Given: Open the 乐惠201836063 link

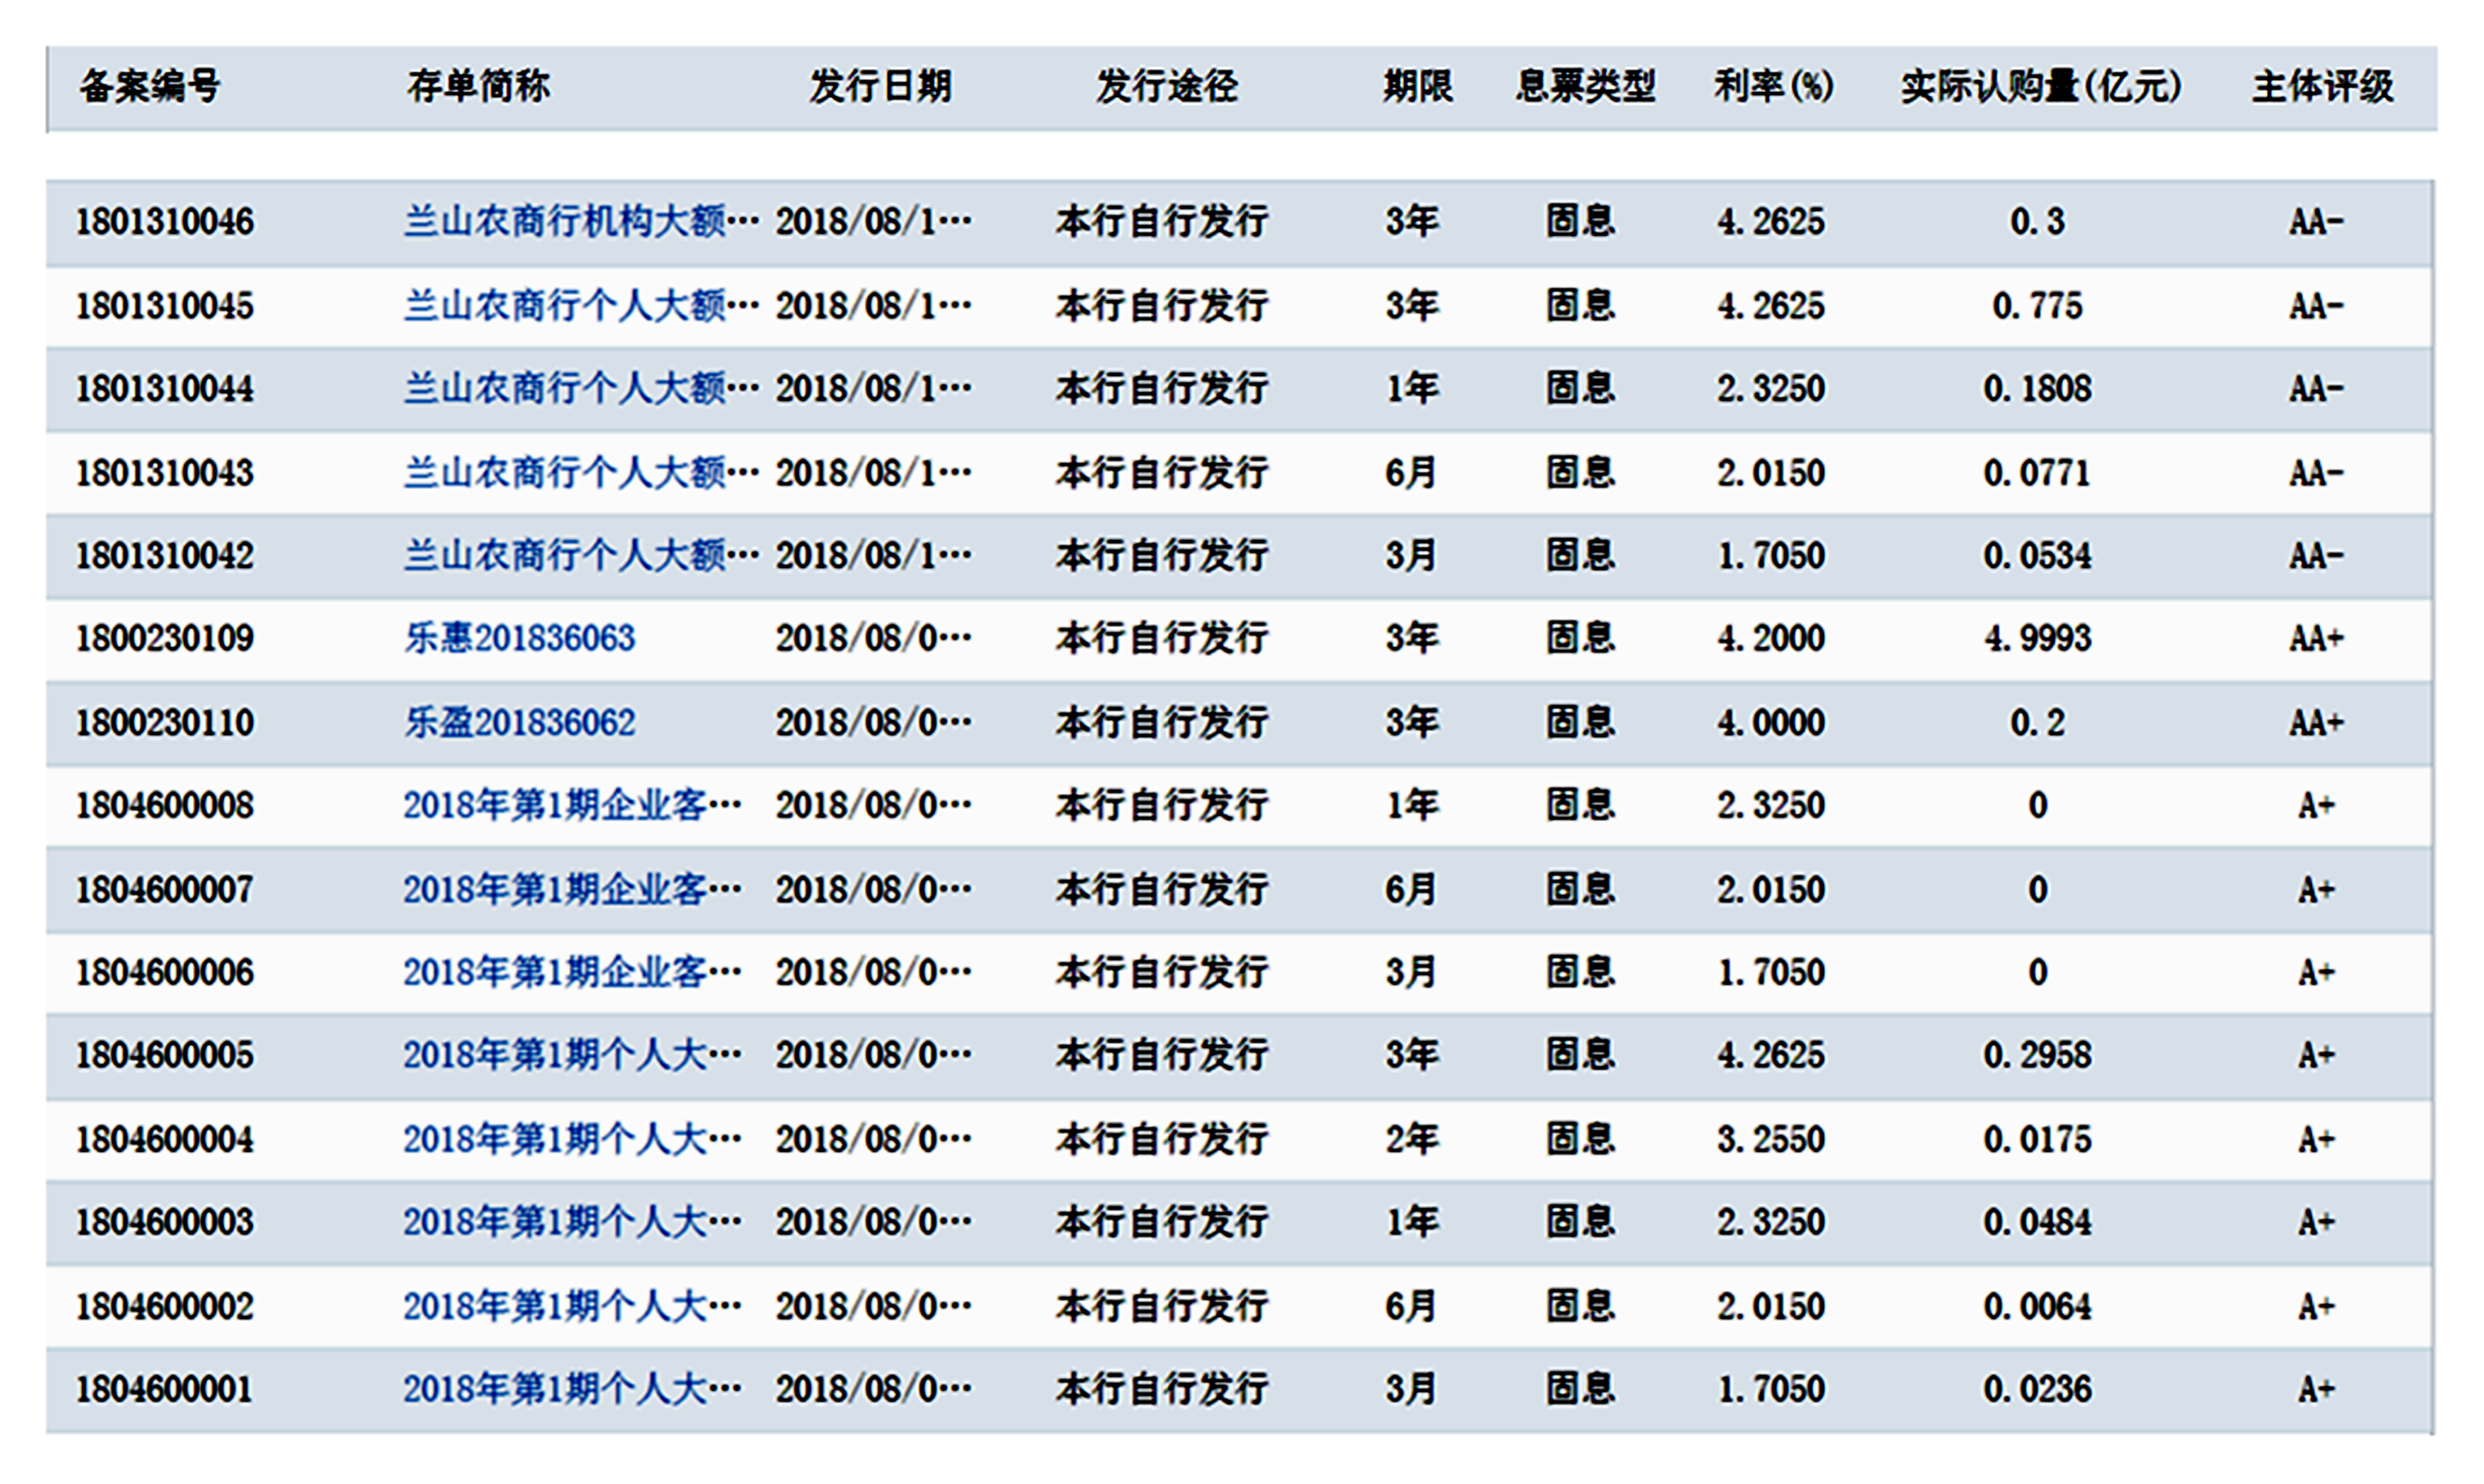Looking at the screenshot, I should pos(520,639).
